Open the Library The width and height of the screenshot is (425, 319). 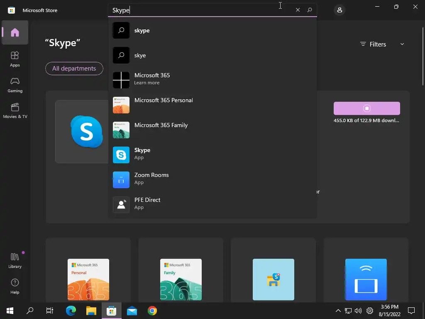coord(15,261)
